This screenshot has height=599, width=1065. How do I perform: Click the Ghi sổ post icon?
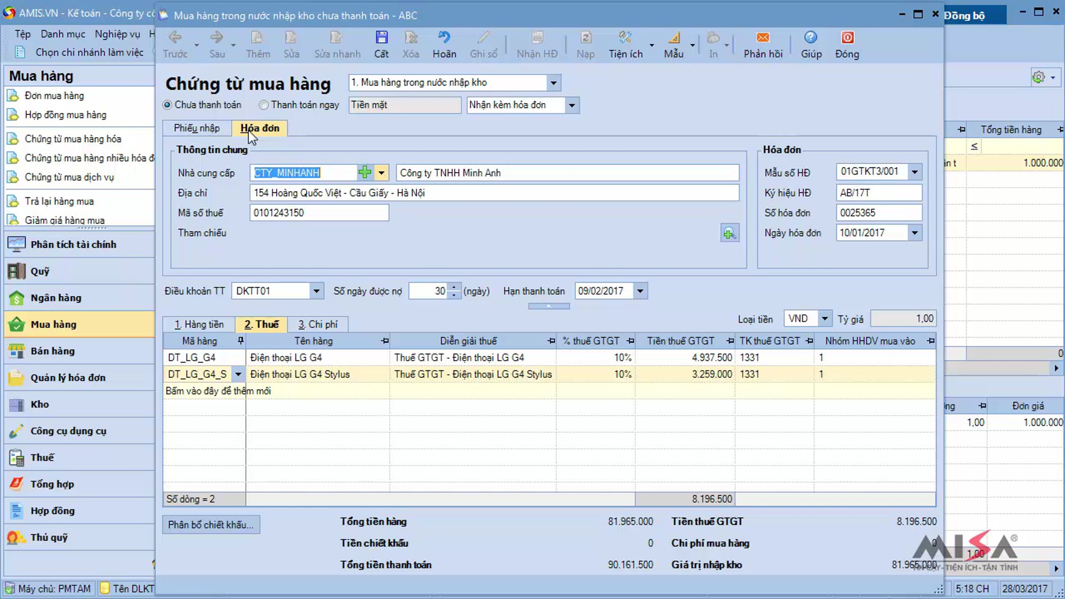483,38
